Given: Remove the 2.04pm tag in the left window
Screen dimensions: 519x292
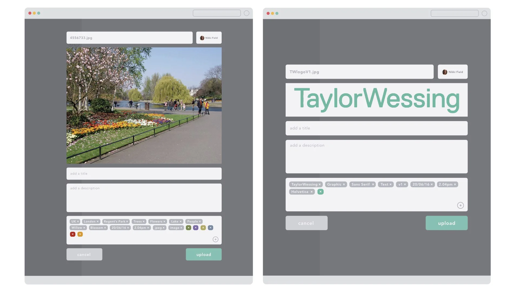Looking at the screenshot, I should [148, 228].
